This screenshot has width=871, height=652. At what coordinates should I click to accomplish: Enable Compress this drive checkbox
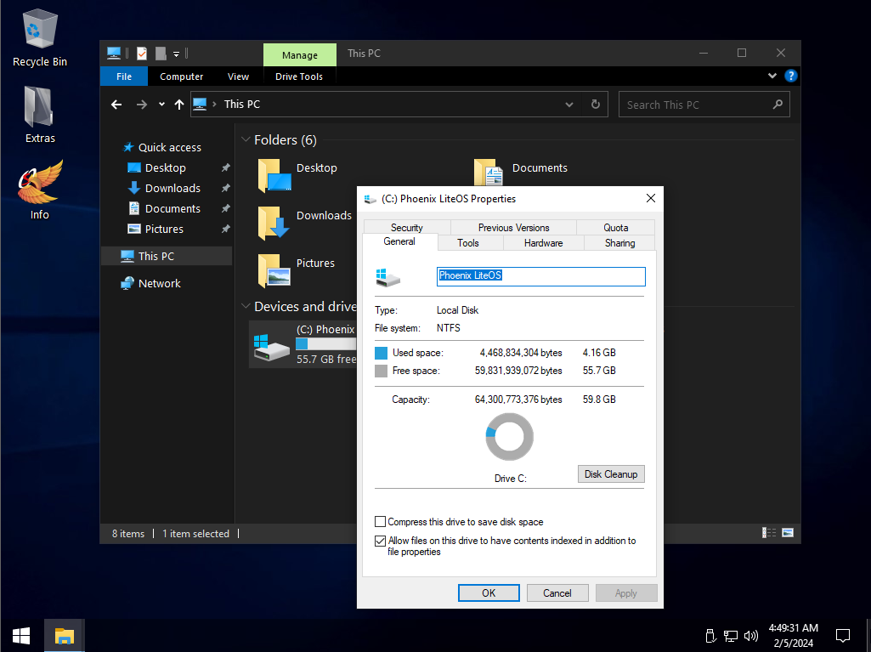(x=380, y=522)
